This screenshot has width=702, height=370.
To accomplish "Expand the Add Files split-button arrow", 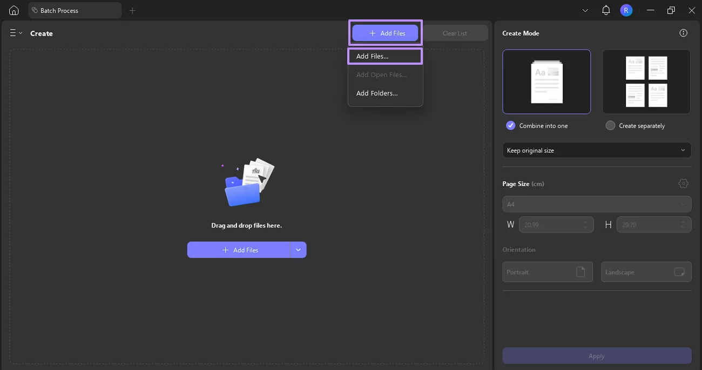I will [298, 250].
